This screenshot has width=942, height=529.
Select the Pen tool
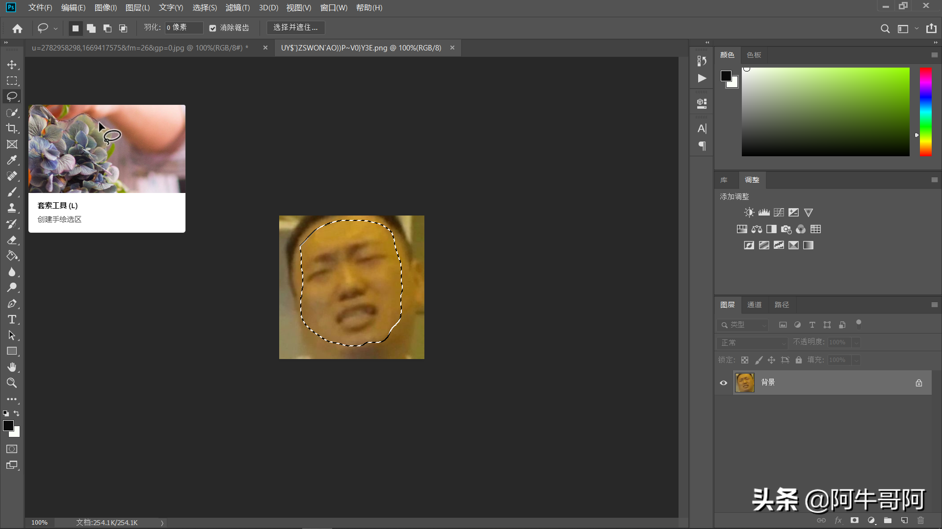[x=12, y=304]
